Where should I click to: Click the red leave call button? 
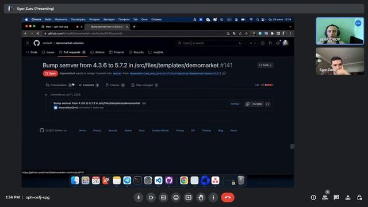pos(228,197)
